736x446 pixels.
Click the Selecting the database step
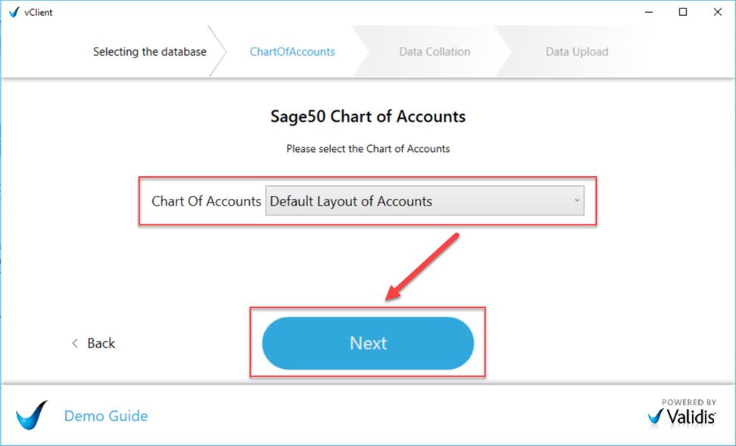click(149, 51)
